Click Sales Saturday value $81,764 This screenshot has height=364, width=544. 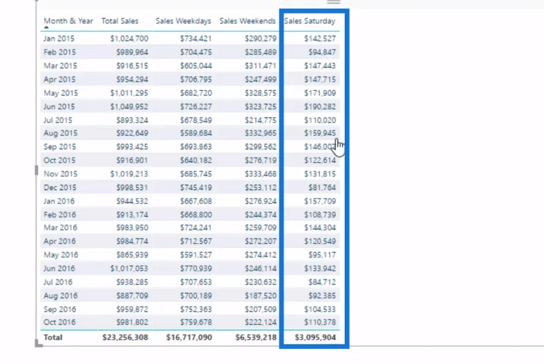(322, 187)
